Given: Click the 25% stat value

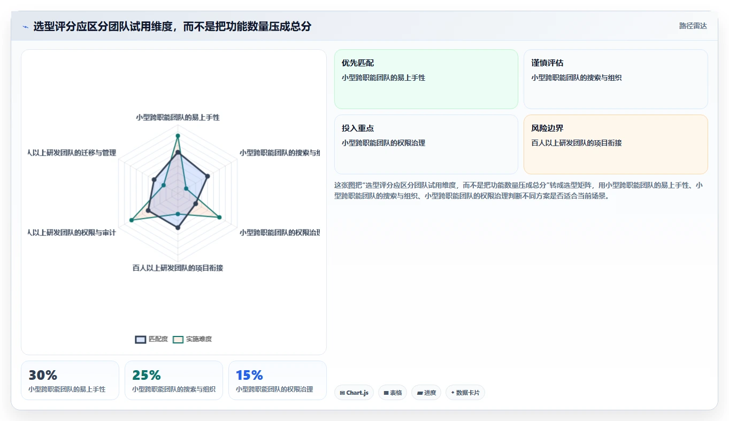Looking at the screenshot, I should [x=147, y=375].
